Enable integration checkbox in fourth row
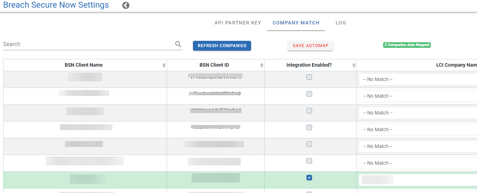The image size is (477, 193). (309, 127)
